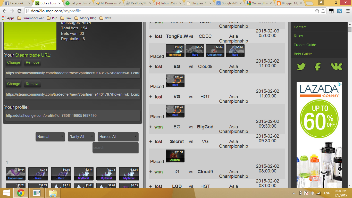Click the Lazada 60% off advertisement
This screenshot has height=198, width=352.
click(x=319, y=135)
